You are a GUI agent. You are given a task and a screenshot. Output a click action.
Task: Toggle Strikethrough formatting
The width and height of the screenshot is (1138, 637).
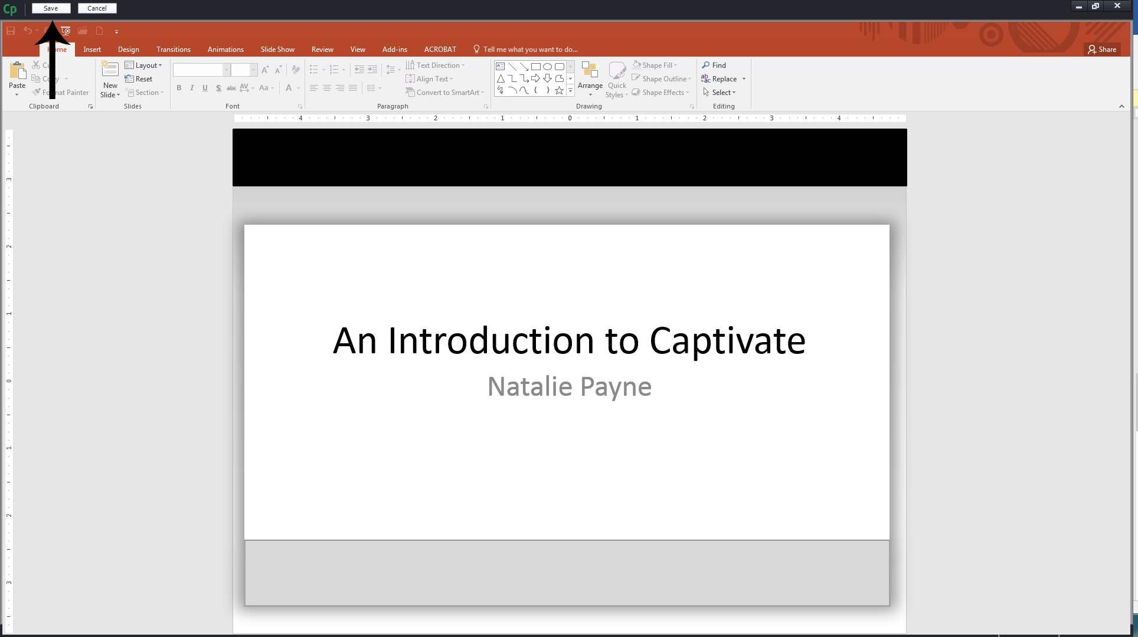tap(231, 88)
